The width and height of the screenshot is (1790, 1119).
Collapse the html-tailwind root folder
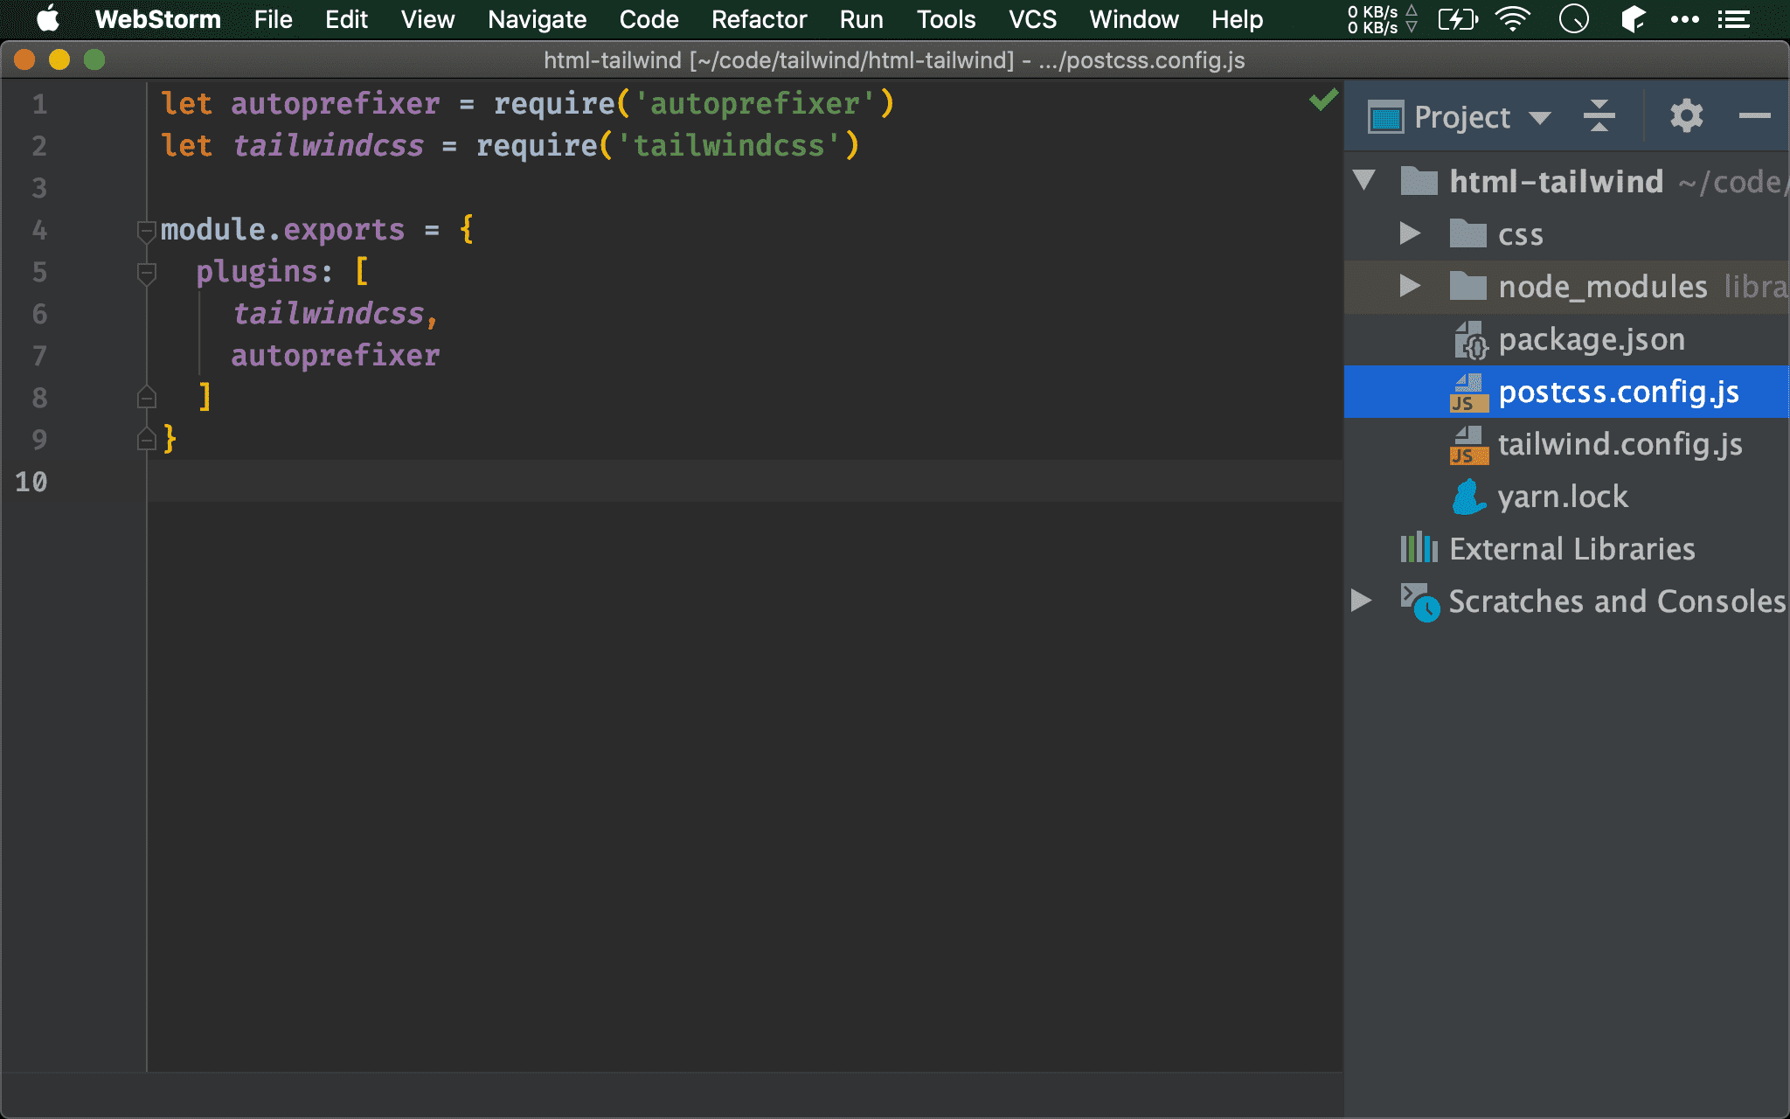1365,181
